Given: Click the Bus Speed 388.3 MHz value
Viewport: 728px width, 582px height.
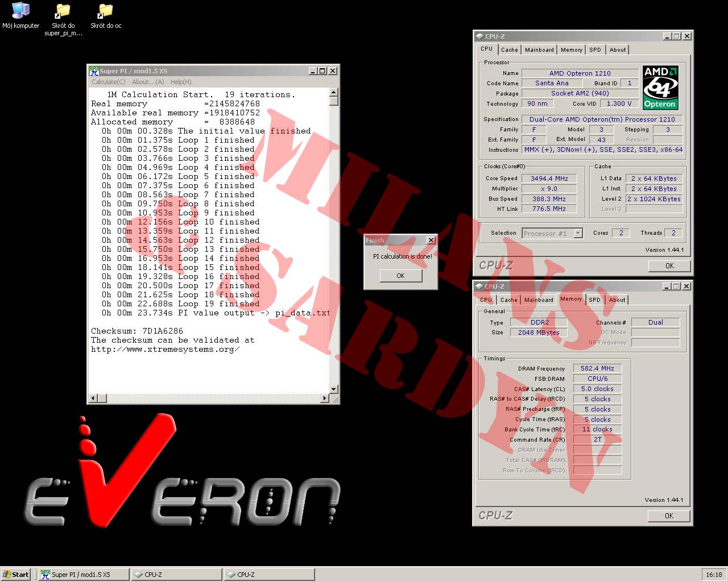Looking at the screenshot, I should click(x=549, y=199).
